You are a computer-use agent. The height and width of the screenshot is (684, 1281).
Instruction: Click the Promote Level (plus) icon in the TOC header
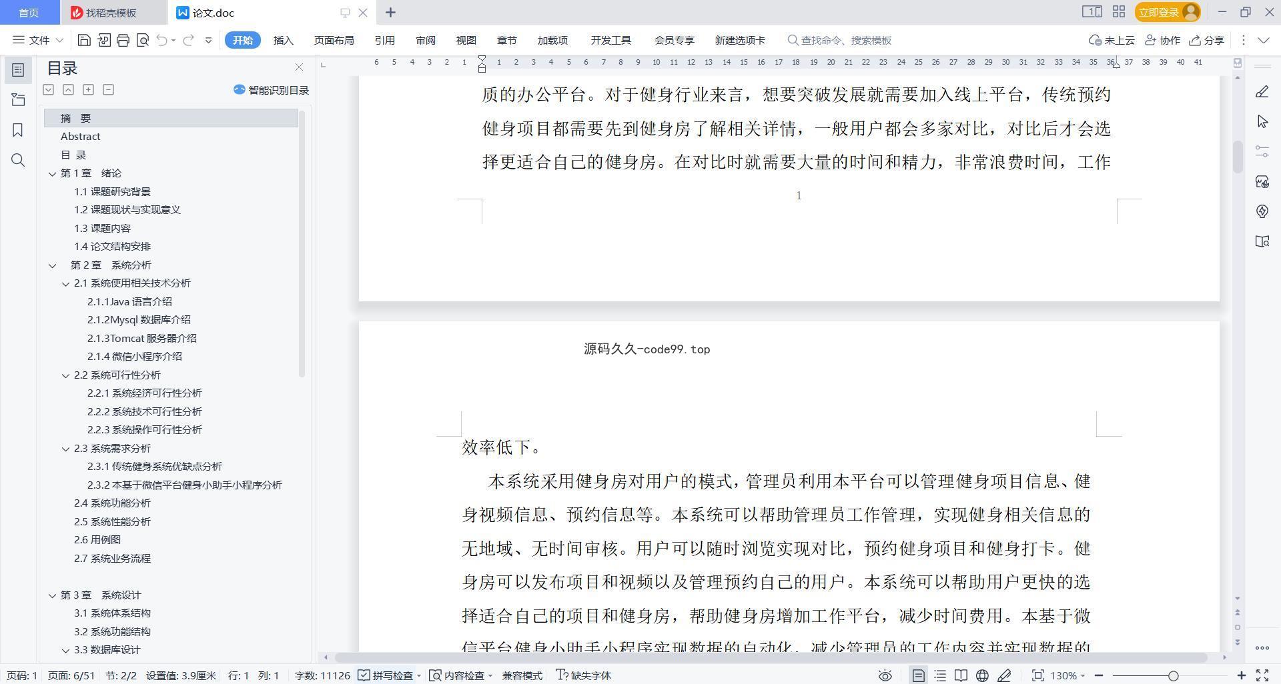tap(88, 89)
